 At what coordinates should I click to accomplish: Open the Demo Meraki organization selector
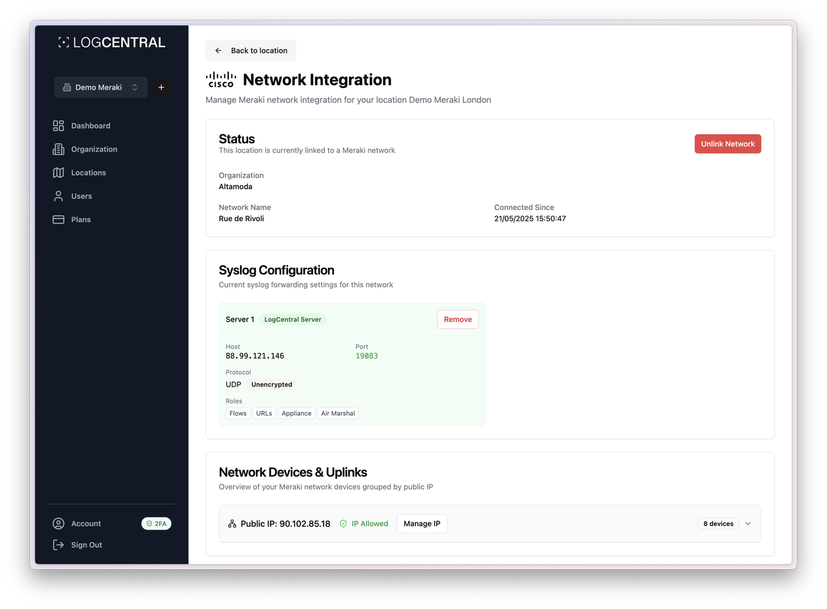click(x=100, y=87)
